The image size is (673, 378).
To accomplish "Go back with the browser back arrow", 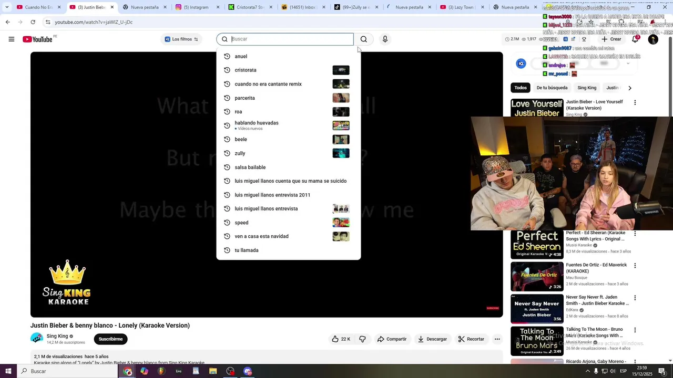I will [7, 22].
